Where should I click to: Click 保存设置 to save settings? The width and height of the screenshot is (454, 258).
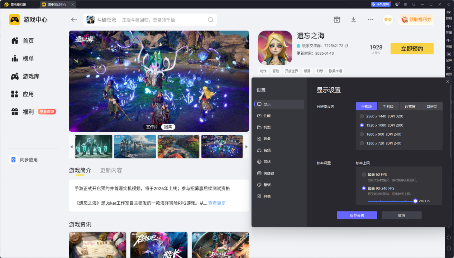pyautogui.click(x=357, y=215)
